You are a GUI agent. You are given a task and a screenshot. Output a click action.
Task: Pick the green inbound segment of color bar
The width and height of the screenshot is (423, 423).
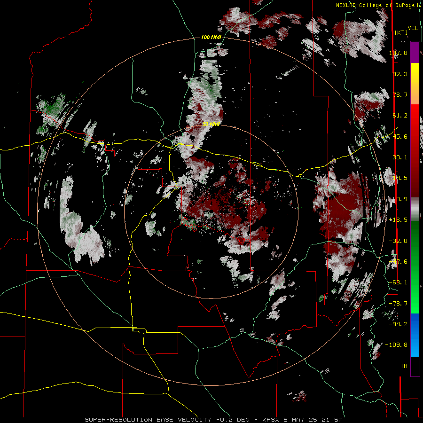pos(415,267)
